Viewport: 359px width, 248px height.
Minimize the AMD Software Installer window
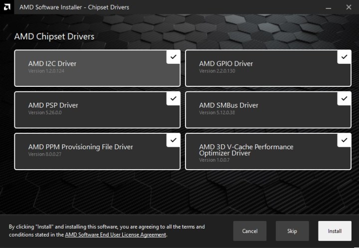329,7
